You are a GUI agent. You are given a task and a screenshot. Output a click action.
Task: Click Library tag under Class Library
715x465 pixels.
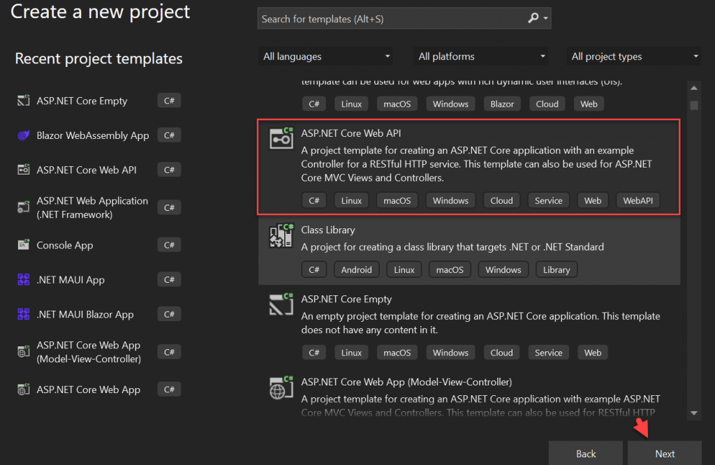pyautogui.click(x=556, y=270)
